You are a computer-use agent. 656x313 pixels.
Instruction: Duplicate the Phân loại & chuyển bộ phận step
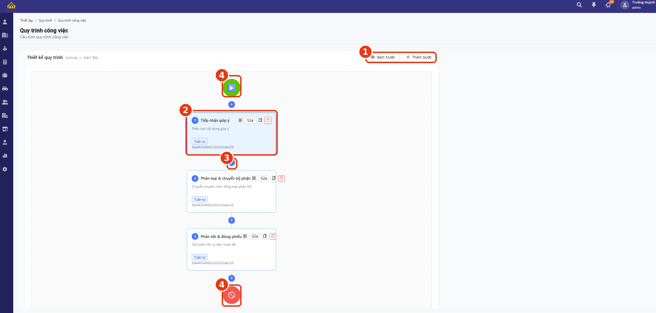[274, 178]
